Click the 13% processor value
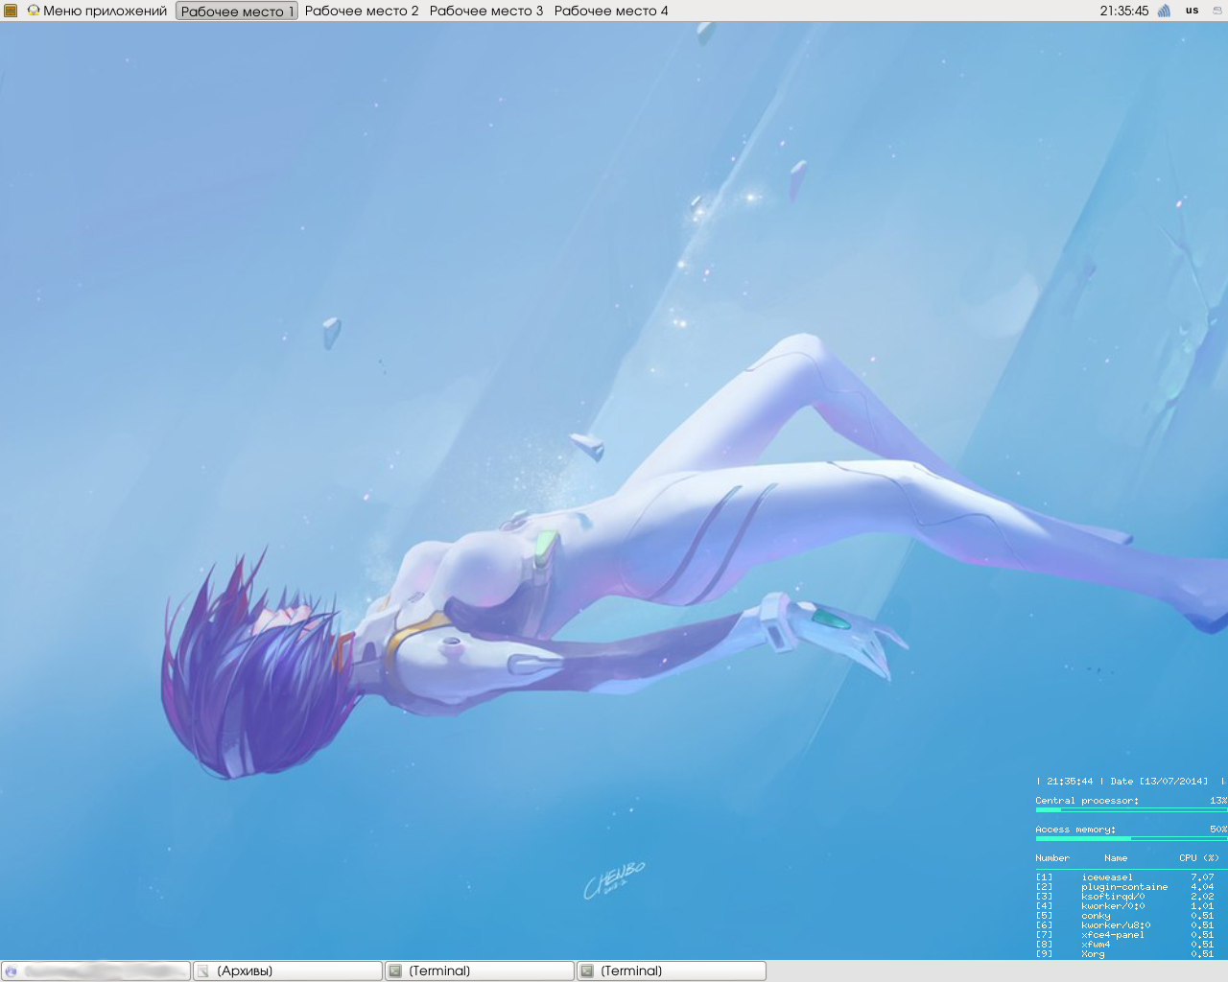Viewport: 1228px width, 982px height. (1218, 801)
